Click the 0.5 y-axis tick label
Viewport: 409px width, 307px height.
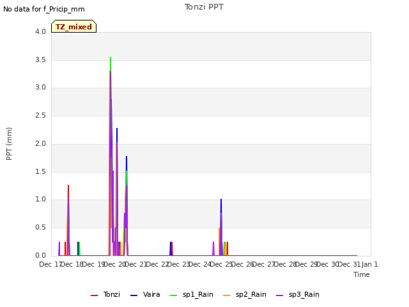click(40, 228)
